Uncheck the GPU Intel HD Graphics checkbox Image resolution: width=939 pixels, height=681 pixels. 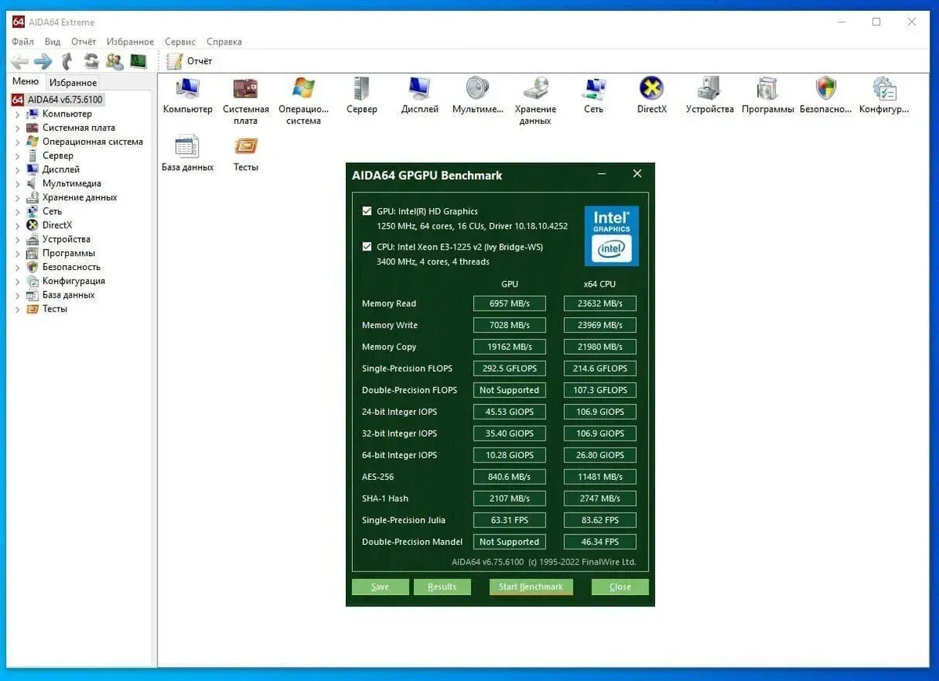pyautogui.click(x=368, y=211)
